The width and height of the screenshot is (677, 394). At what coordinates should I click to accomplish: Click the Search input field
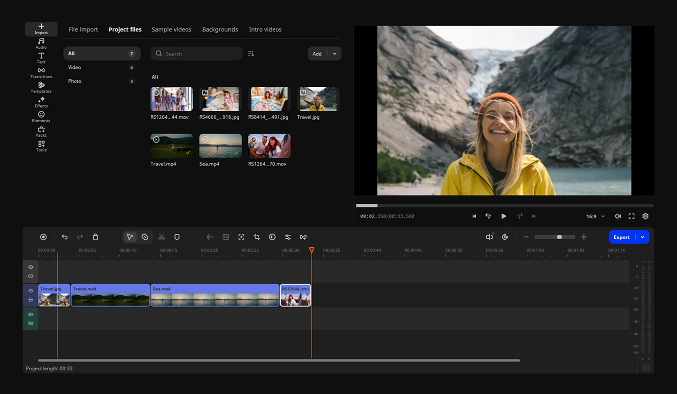pyautogui.click(x=196, y=54)
